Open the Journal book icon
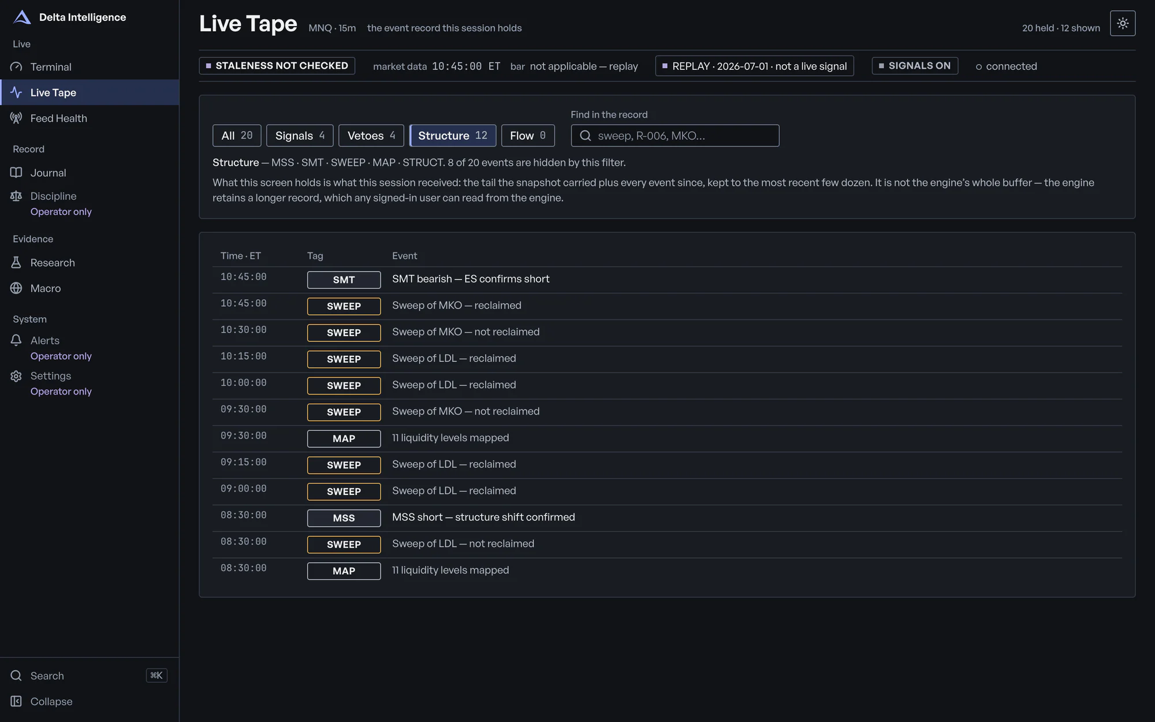 [x=16, y=173]
